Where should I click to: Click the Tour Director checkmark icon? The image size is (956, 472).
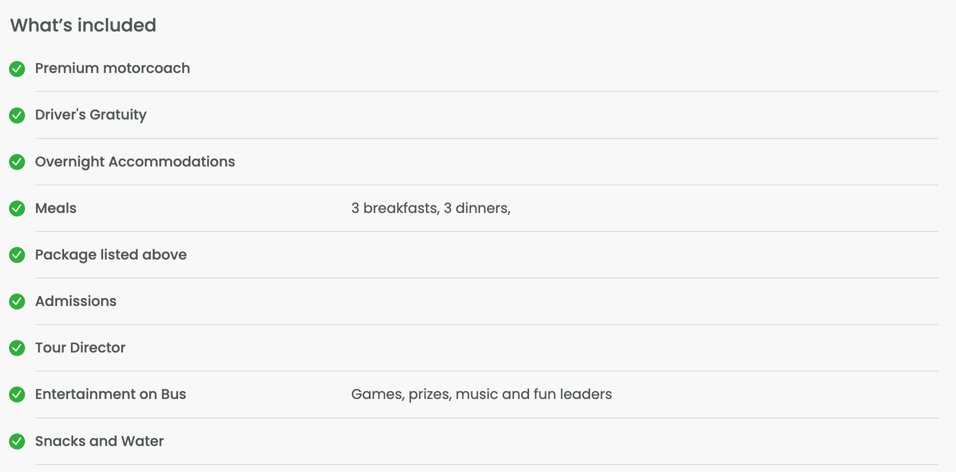click(x=17, y=348)
